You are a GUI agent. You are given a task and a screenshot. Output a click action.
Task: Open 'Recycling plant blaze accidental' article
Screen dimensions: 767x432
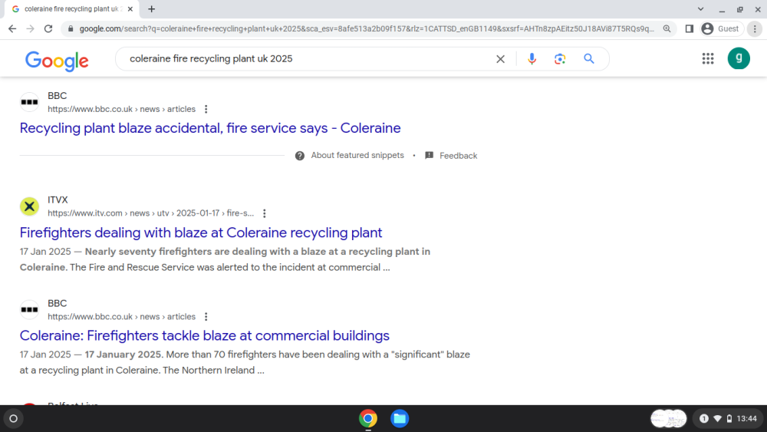[x=210, y=128]
